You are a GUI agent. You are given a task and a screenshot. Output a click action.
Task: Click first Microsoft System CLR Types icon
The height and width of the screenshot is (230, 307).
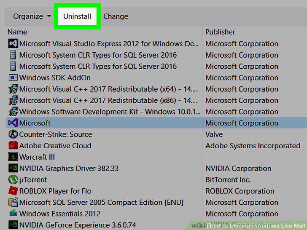[x=13, y=55]
